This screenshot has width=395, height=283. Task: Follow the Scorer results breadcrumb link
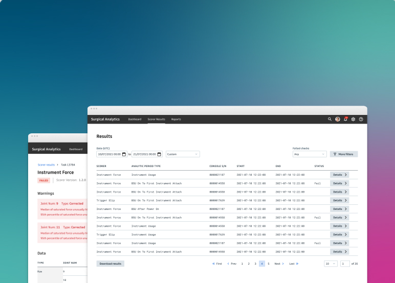(46, 165)
